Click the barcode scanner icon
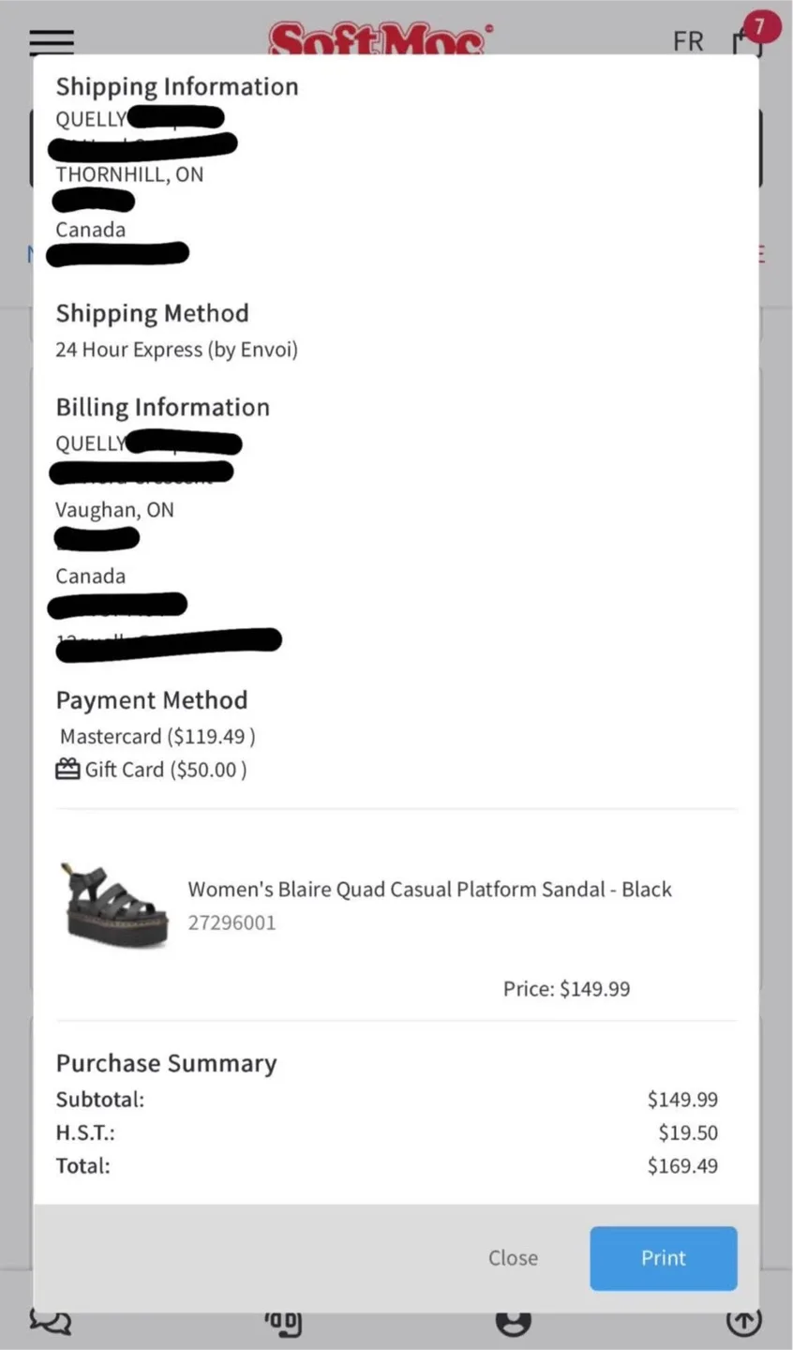This screenshot has width=793, height=1350. click(284, 1322)
